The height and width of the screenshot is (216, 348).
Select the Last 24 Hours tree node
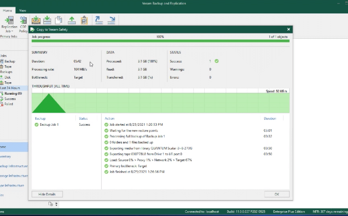click(10, 88)
